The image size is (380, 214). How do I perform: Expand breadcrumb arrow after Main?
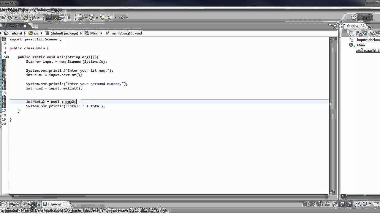102,33
